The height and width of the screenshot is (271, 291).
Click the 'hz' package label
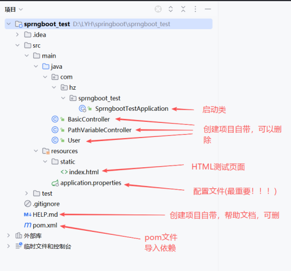tap(73, 87)
